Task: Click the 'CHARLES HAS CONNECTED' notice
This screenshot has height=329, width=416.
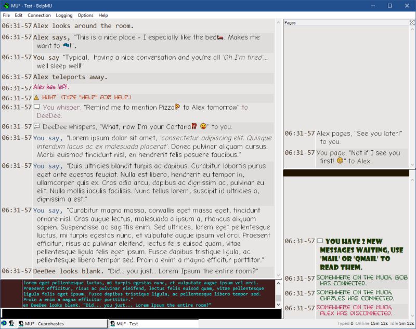Action: click(355, 295)
